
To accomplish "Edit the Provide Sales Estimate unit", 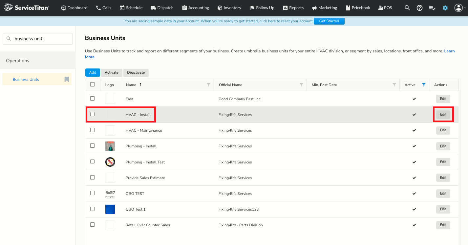I will point(443,178).
